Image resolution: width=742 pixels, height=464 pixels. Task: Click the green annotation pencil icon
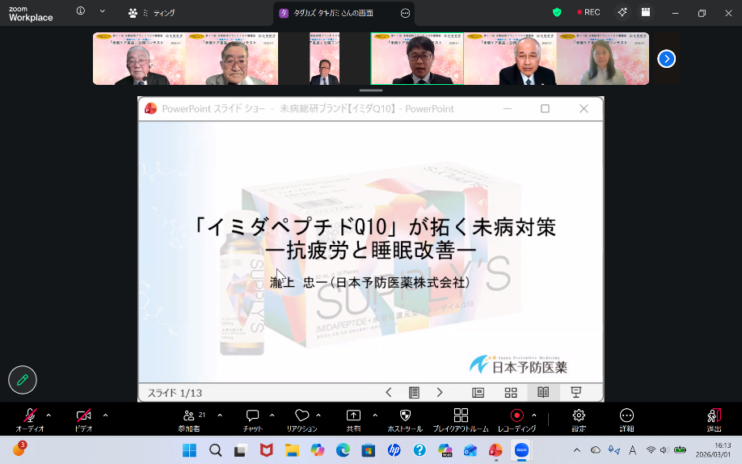[x=23, y=379]
